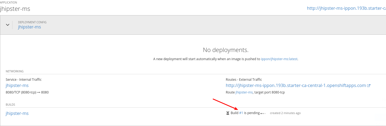Image resolution: width=386 pixels, height=126 pixels.
Task: Click the DEPLOYMENT CONFIG label
Action: click(32, 22)
